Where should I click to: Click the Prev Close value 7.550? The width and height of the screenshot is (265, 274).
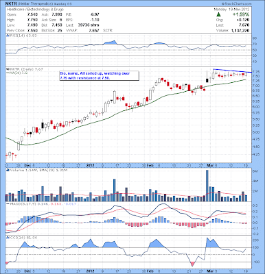pos(32,30)
